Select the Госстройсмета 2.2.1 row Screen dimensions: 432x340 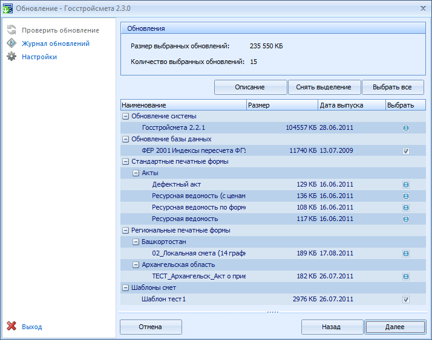click(x=273, y=128)
